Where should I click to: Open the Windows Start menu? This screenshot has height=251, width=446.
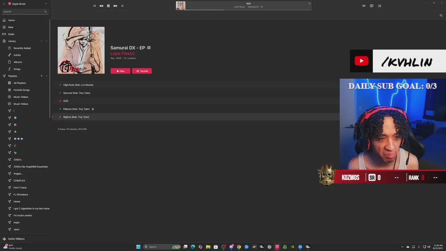point(138,247)
